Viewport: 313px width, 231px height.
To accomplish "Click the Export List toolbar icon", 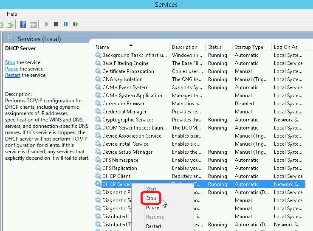I will [10, 25].
